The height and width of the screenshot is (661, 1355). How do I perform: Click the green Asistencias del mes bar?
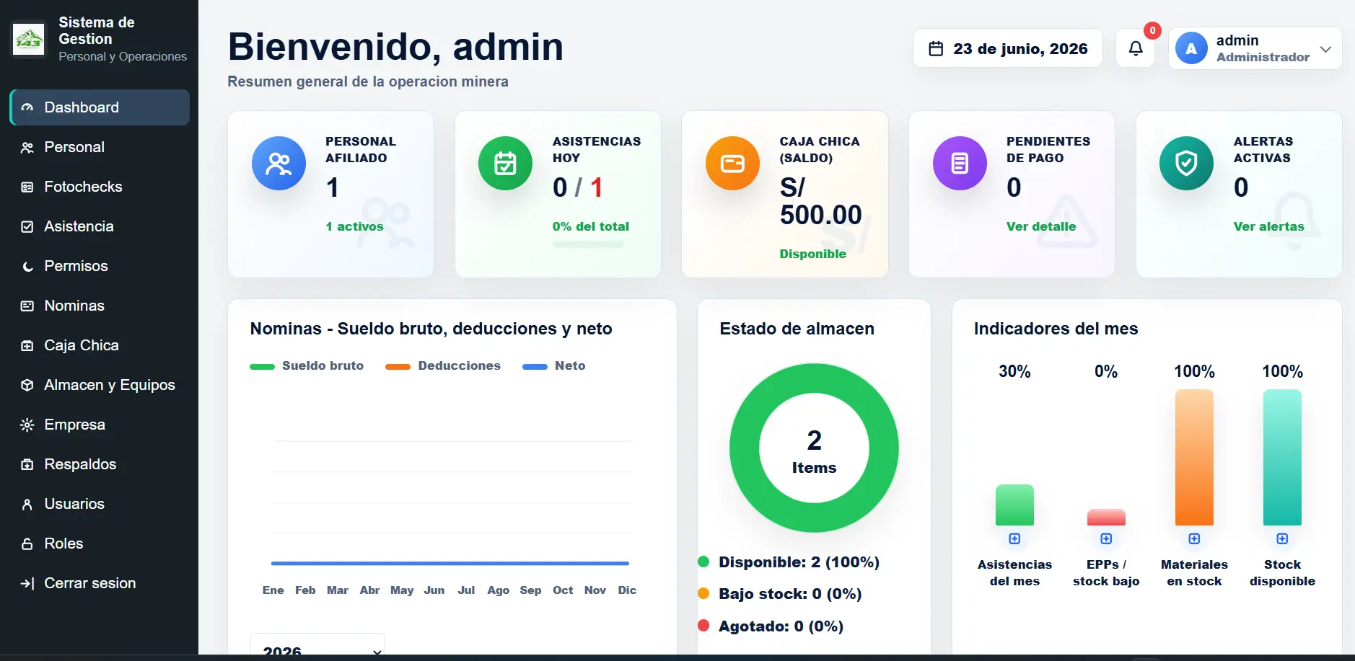(1014, 505)
